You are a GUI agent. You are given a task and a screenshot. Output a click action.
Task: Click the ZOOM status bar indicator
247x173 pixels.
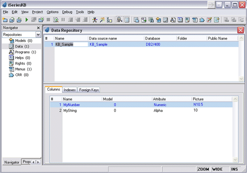tap(204, 169)
